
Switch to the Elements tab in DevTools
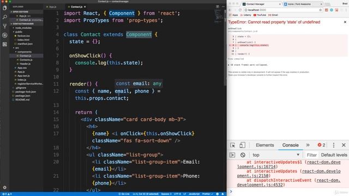[264, 145]
